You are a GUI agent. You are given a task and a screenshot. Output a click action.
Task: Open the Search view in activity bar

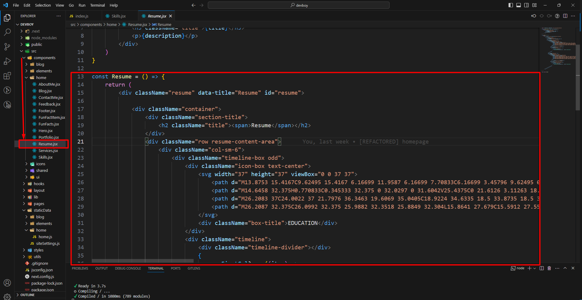pos(7,32)
